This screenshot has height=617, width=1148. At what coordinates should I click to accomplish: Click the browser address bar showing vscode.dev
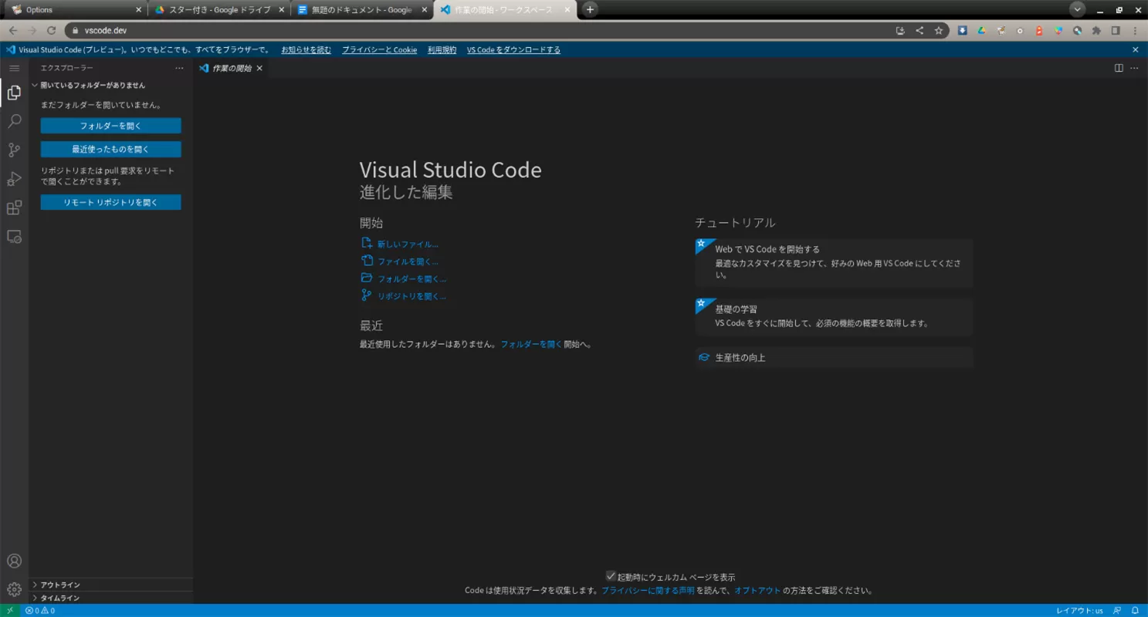tap(463, 31)
